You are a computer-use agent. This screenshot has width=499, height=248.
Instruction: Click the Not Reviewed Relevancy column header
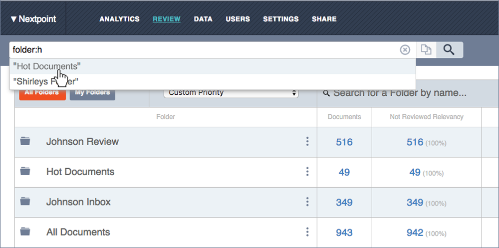tap(427, 117)
